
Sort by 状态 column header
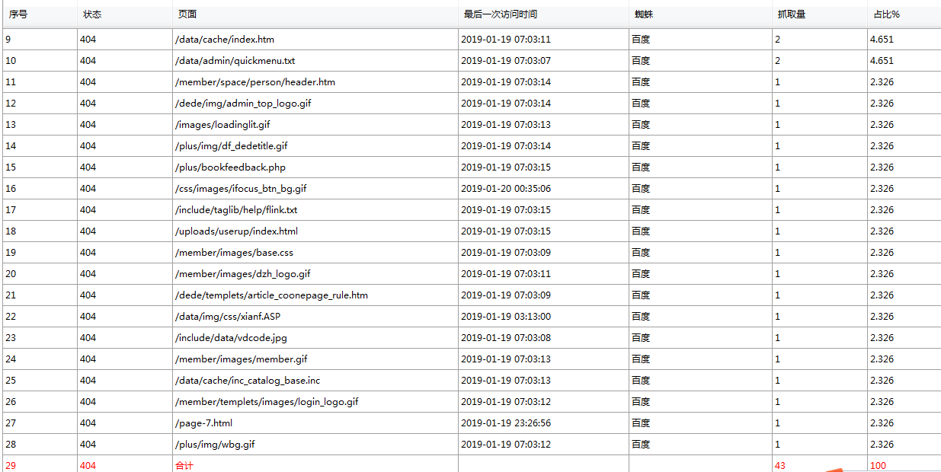[92, 14]
